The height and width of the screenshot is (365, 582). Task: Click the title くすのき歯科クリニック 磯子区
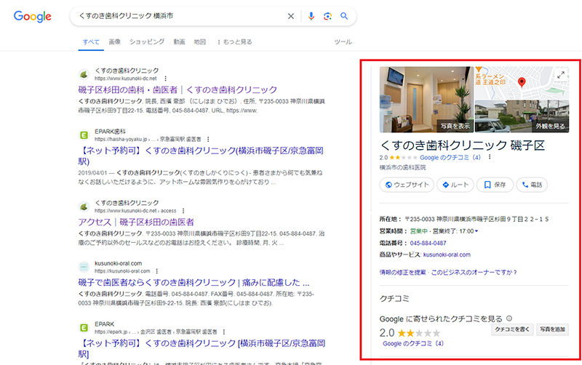click(x=463, y=145)
